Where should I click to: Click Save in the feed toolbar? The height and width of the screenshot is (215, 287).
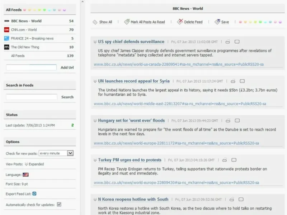coord(225,22)
